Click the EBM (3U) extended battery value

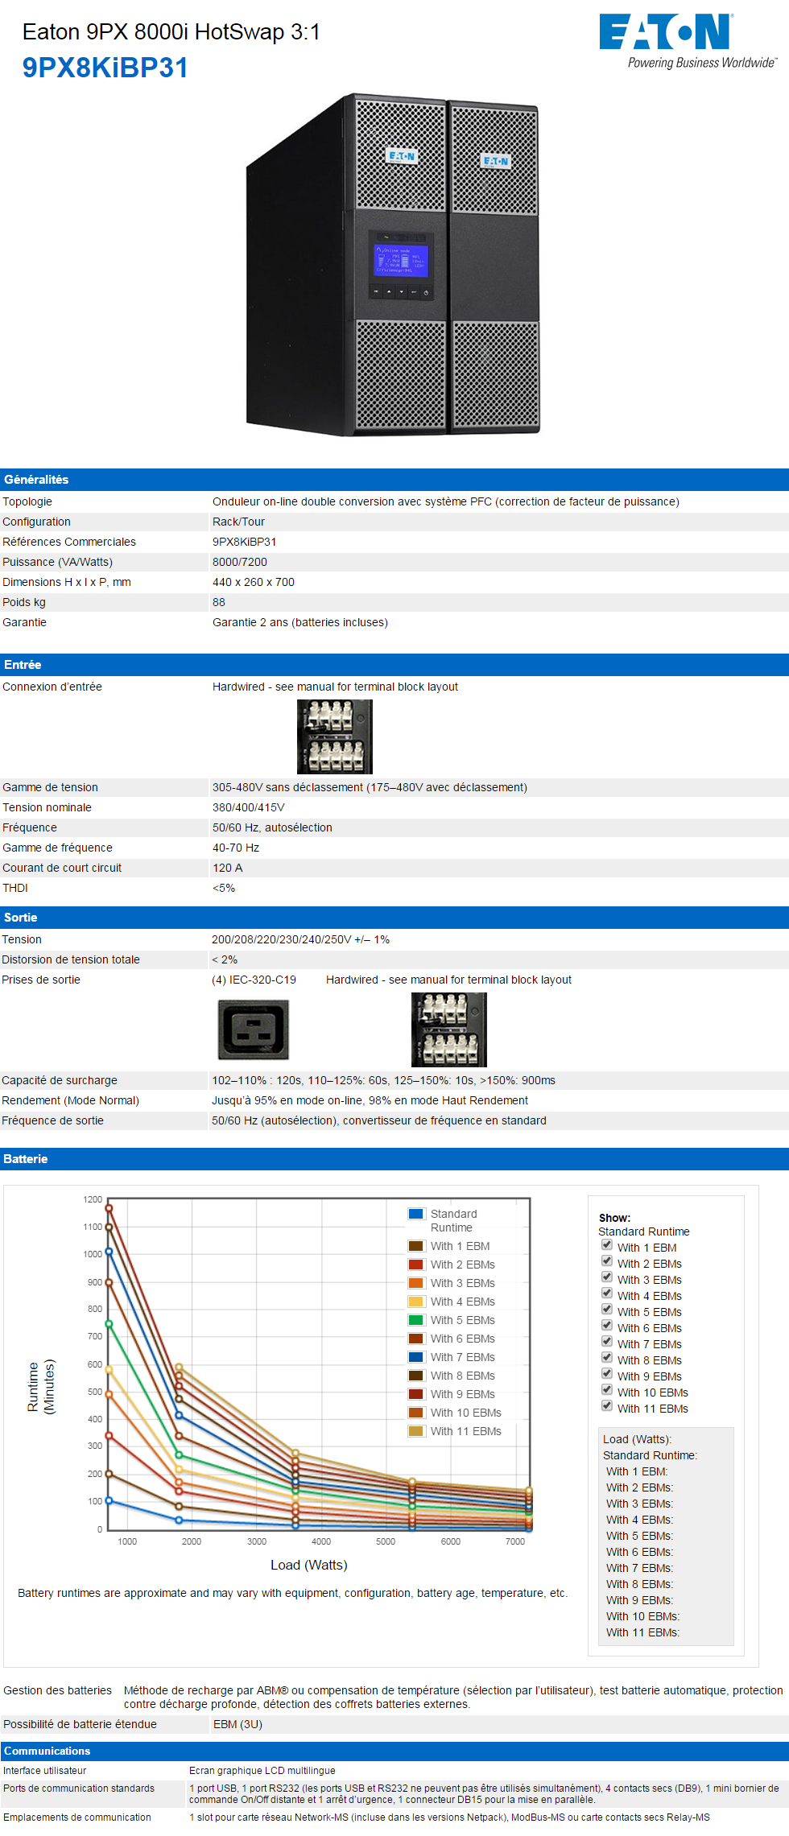(238, 1724)
